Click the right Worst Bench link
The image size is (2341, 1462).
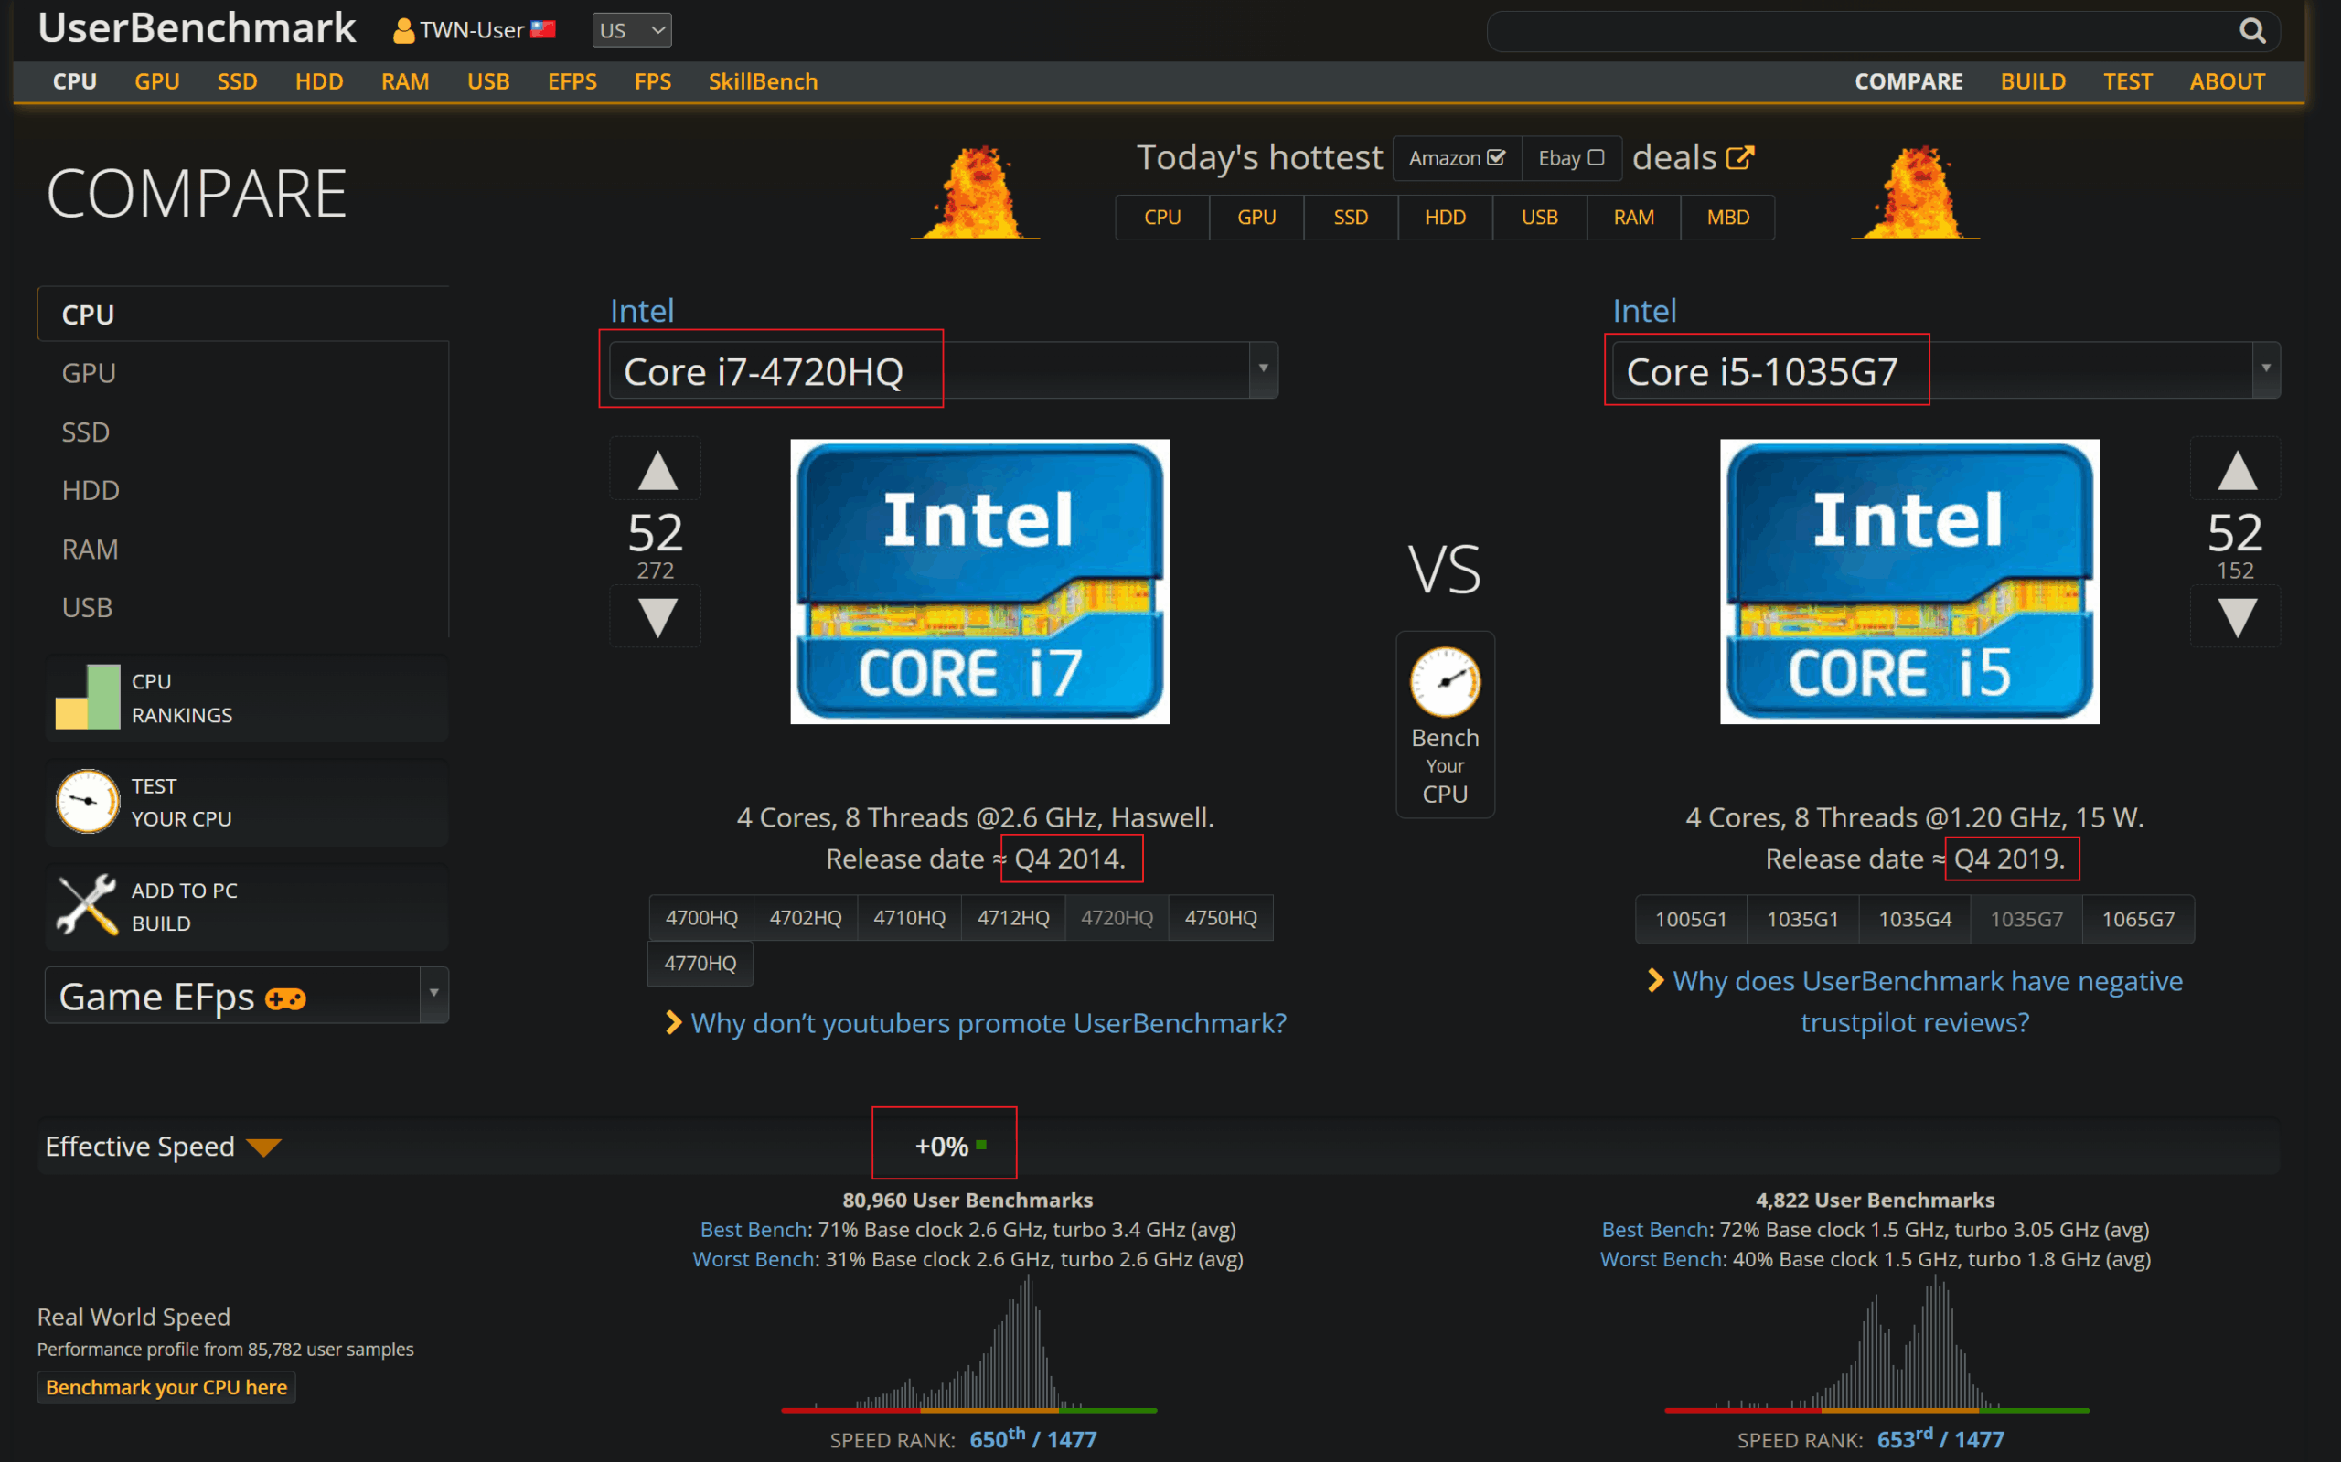click(x=1662, y=1260)
